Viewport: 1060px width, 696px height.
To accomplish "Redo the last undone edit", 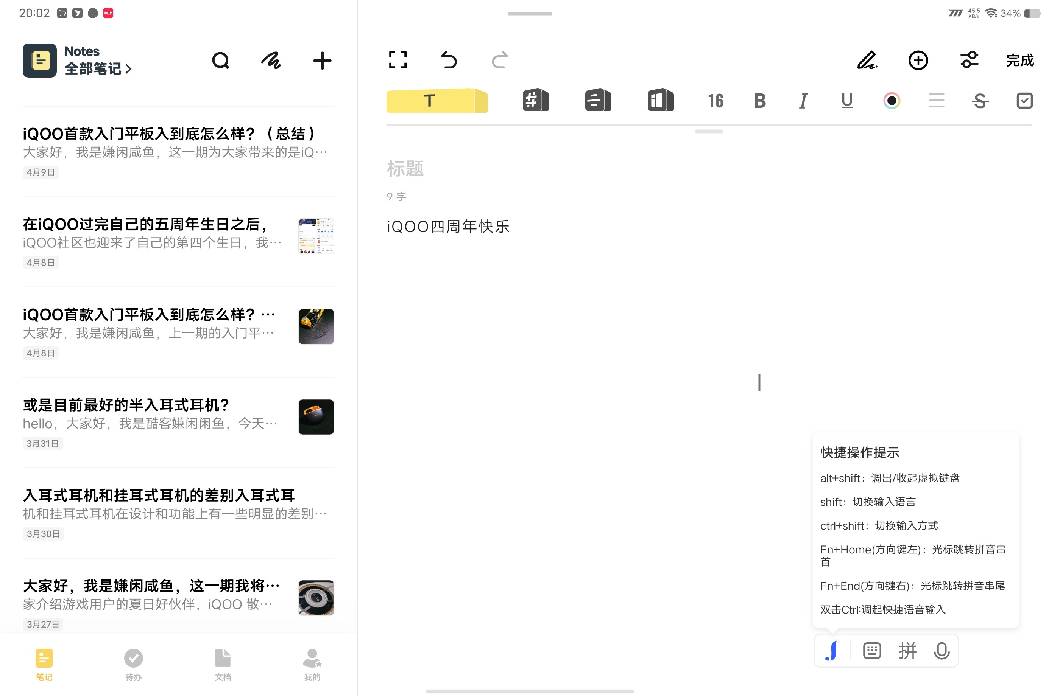I will [500, 60].
